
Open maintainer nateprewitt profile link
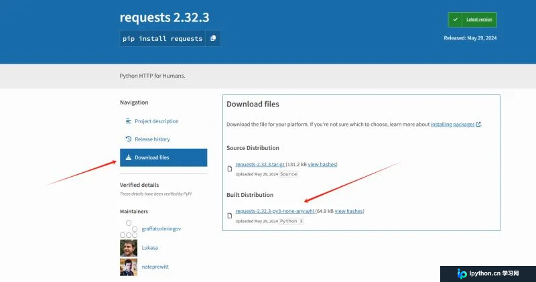[x=155, y=267]
